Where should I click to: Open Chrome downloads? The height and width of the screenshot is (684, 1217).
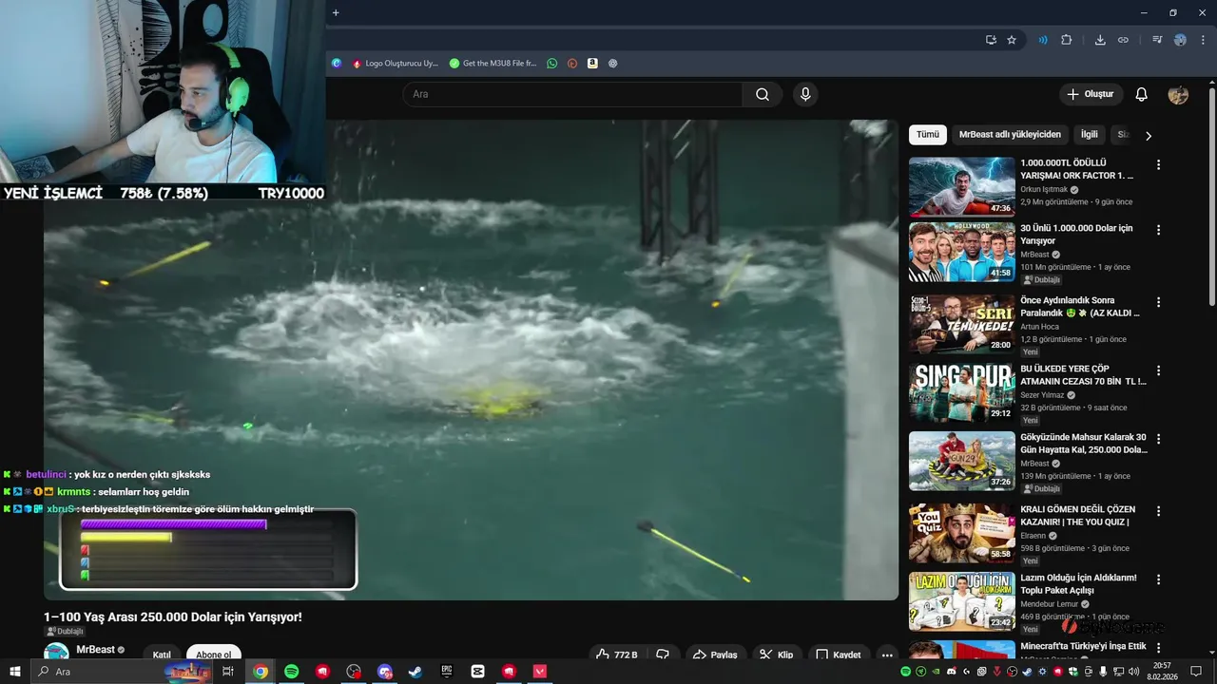click(1100, 40)
